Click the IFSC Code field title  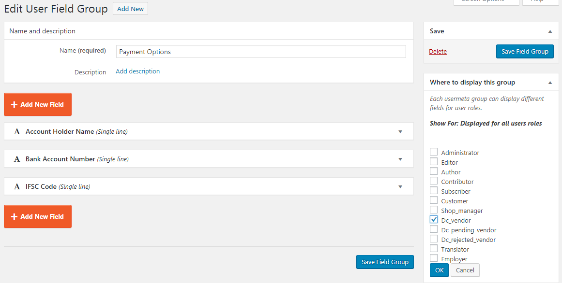(x=41, y=187)
